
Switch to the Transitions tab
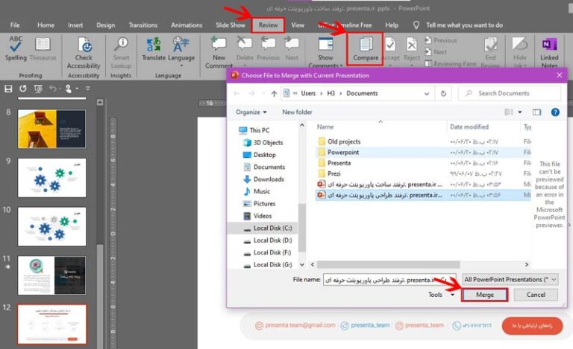pos(143,25)
